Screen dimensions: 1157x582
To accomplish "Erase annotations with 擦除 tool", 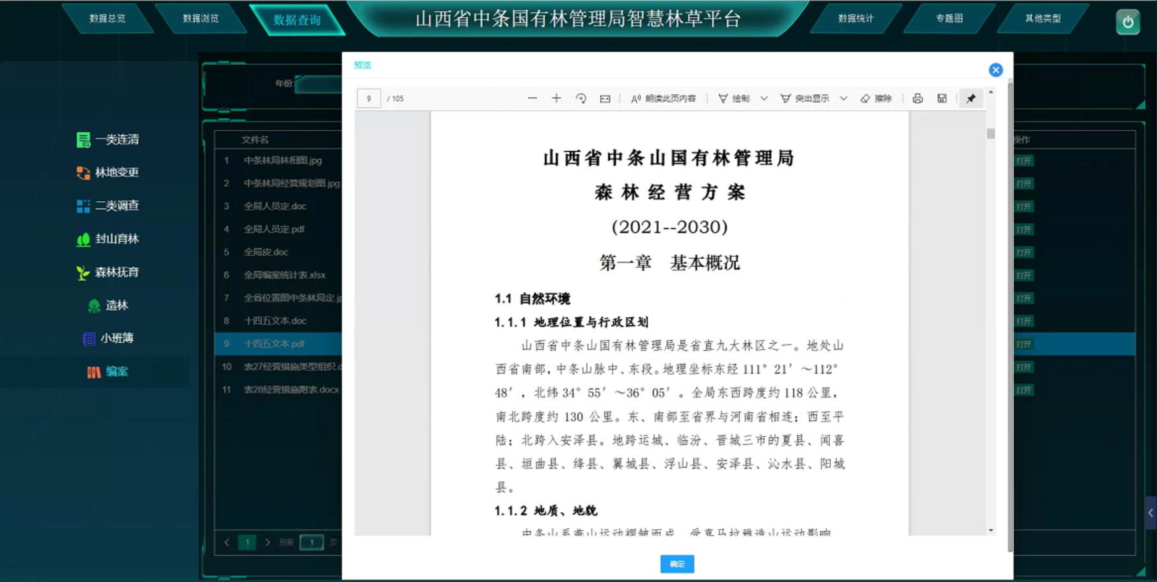I will [x=876, y=98].
